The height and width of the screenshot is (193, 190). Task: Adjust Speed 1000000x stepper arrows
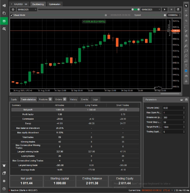tap(180, 15)
